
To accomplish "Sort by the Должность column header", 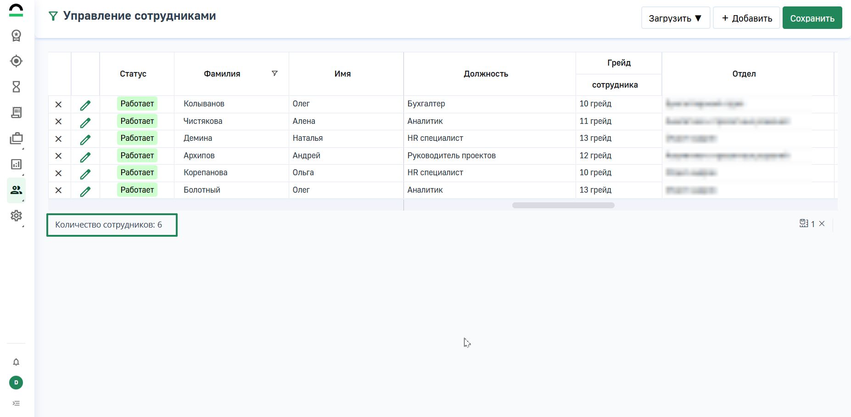I will [486, 74].
